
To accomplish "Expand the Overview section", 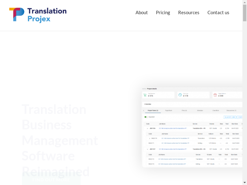I will tap(148, 104).
